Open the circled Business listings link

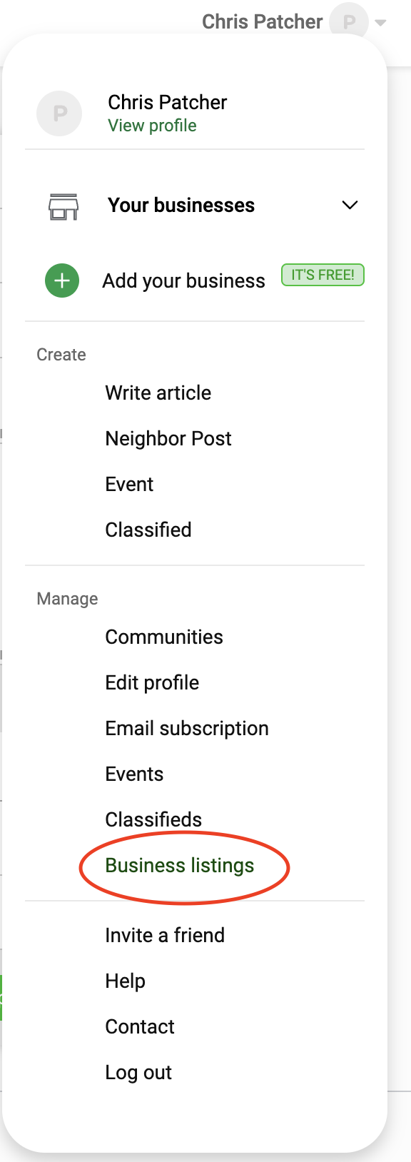click(x=180, y=865)
